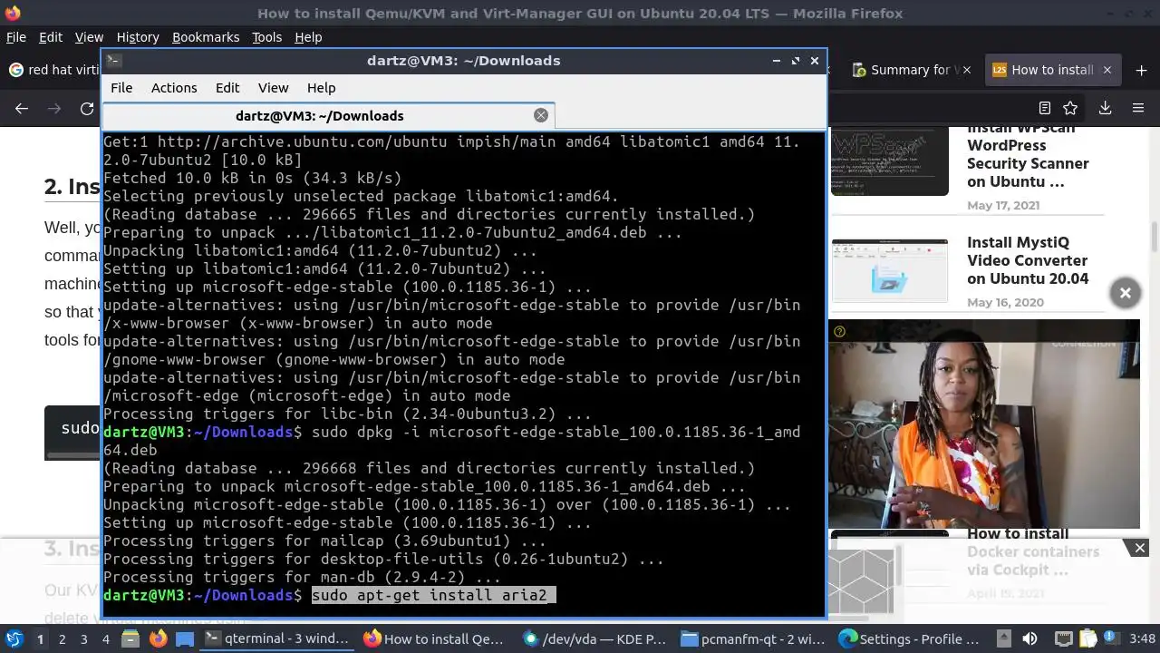Click the clipboard manager tray icon

point(1087,639)
